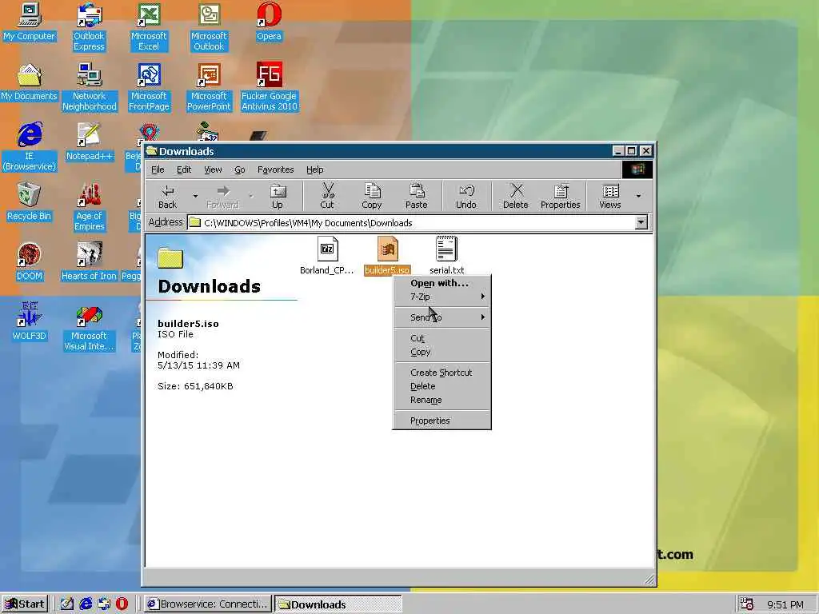
Task: Open Microsoft Outlook desktop shortcut
Action: 209,27
